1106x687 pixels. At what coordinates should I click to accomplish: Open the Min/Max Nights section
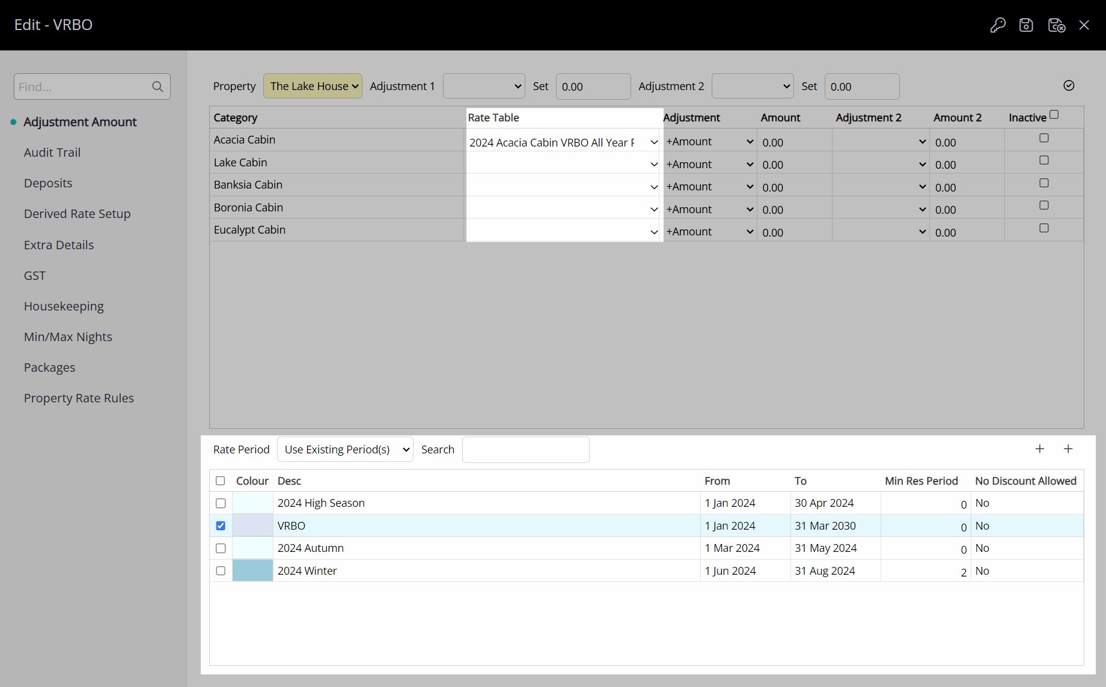(x=68, y=337)
